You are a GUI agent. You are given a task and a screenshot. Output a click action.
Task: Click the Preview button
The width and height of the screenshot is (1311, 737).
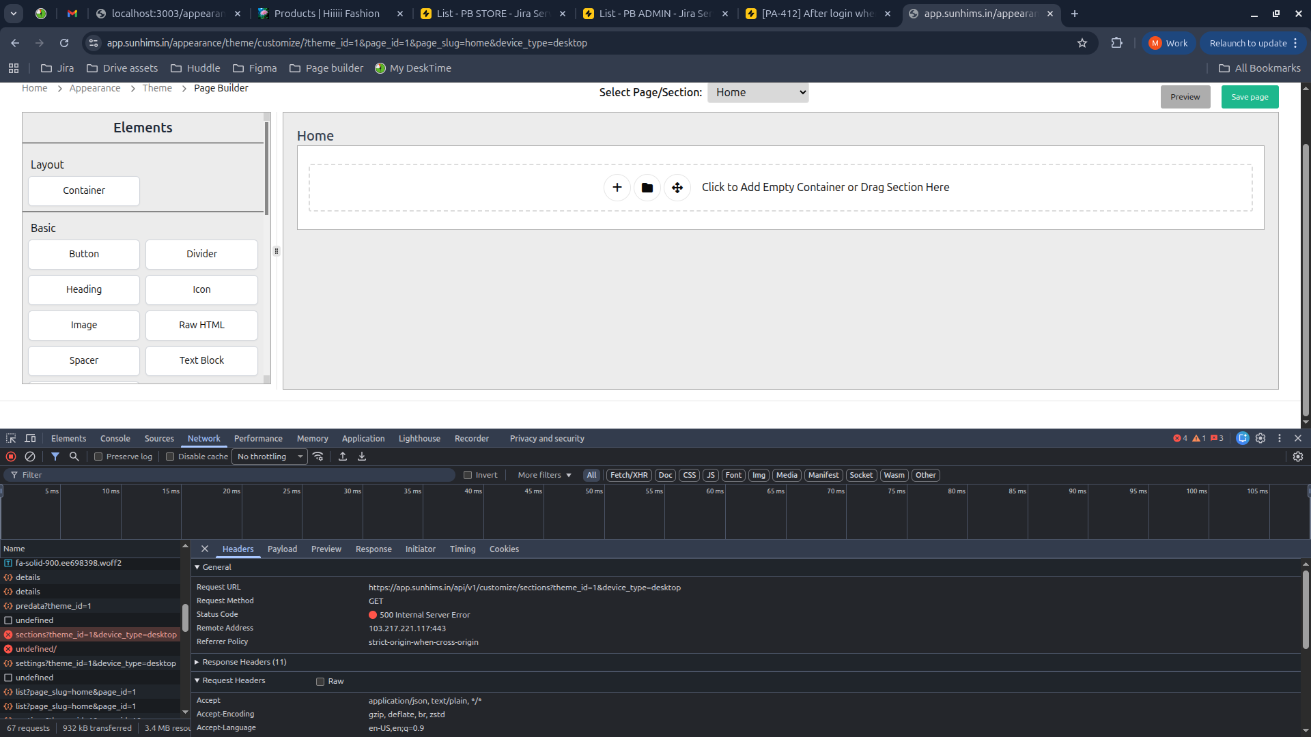1185,97
